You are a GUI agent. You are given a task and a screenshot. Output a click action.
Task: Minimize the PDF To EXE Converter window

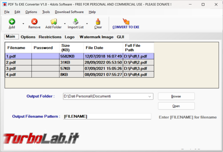pyautogui.click(x=190, y=4)
